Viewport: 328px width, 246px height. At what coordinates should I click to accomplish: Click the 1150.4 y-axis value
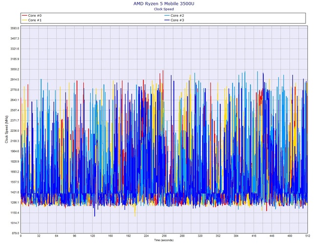(x=15, y=213)
